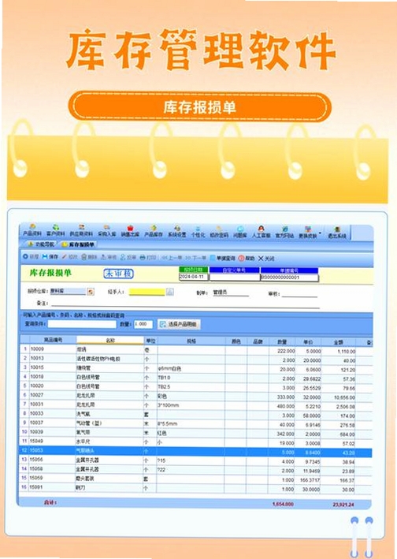The width and height of the screenshot is (397, 559).
Task: Open 销售出库 red basket icon
Action: click(130, 231)
